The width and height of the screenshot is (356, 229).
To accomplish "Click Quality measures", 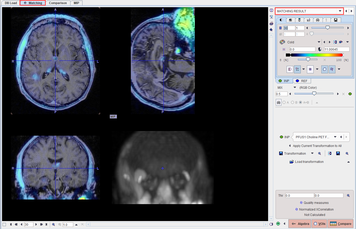I will 314,203.
